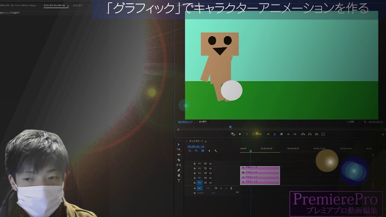Screen dimensions: 386x217
Task: Hide the V5 track with eye icon
Action: click(x=210, y=164)
